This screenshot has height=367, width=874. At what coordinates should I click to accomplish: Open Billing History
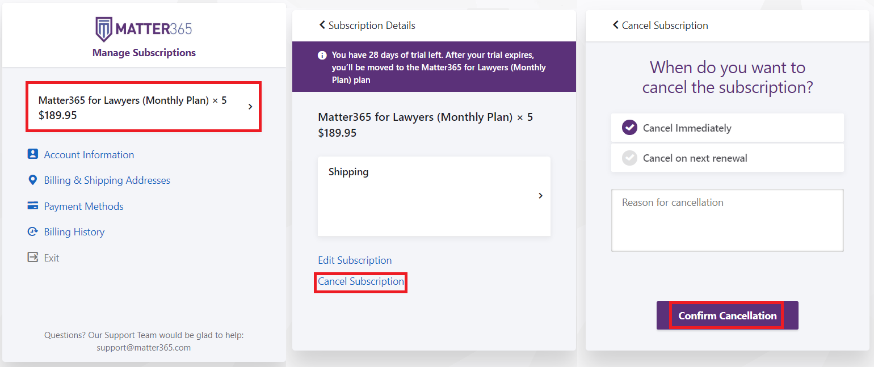[74, 232]
